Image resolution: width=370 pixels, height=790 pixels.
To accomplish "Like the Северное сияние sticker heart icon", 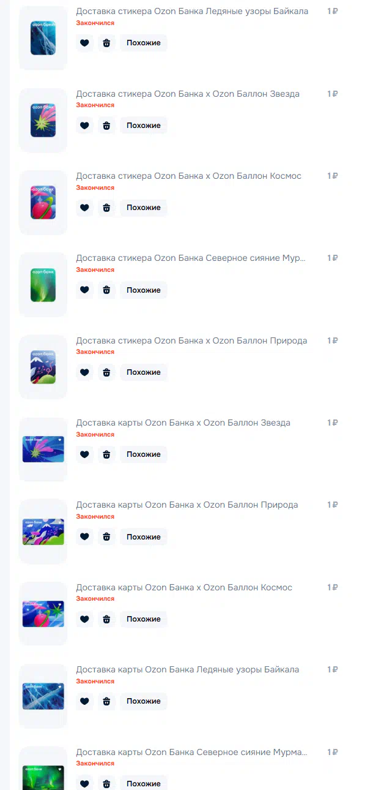I will [x=84, y=290].
